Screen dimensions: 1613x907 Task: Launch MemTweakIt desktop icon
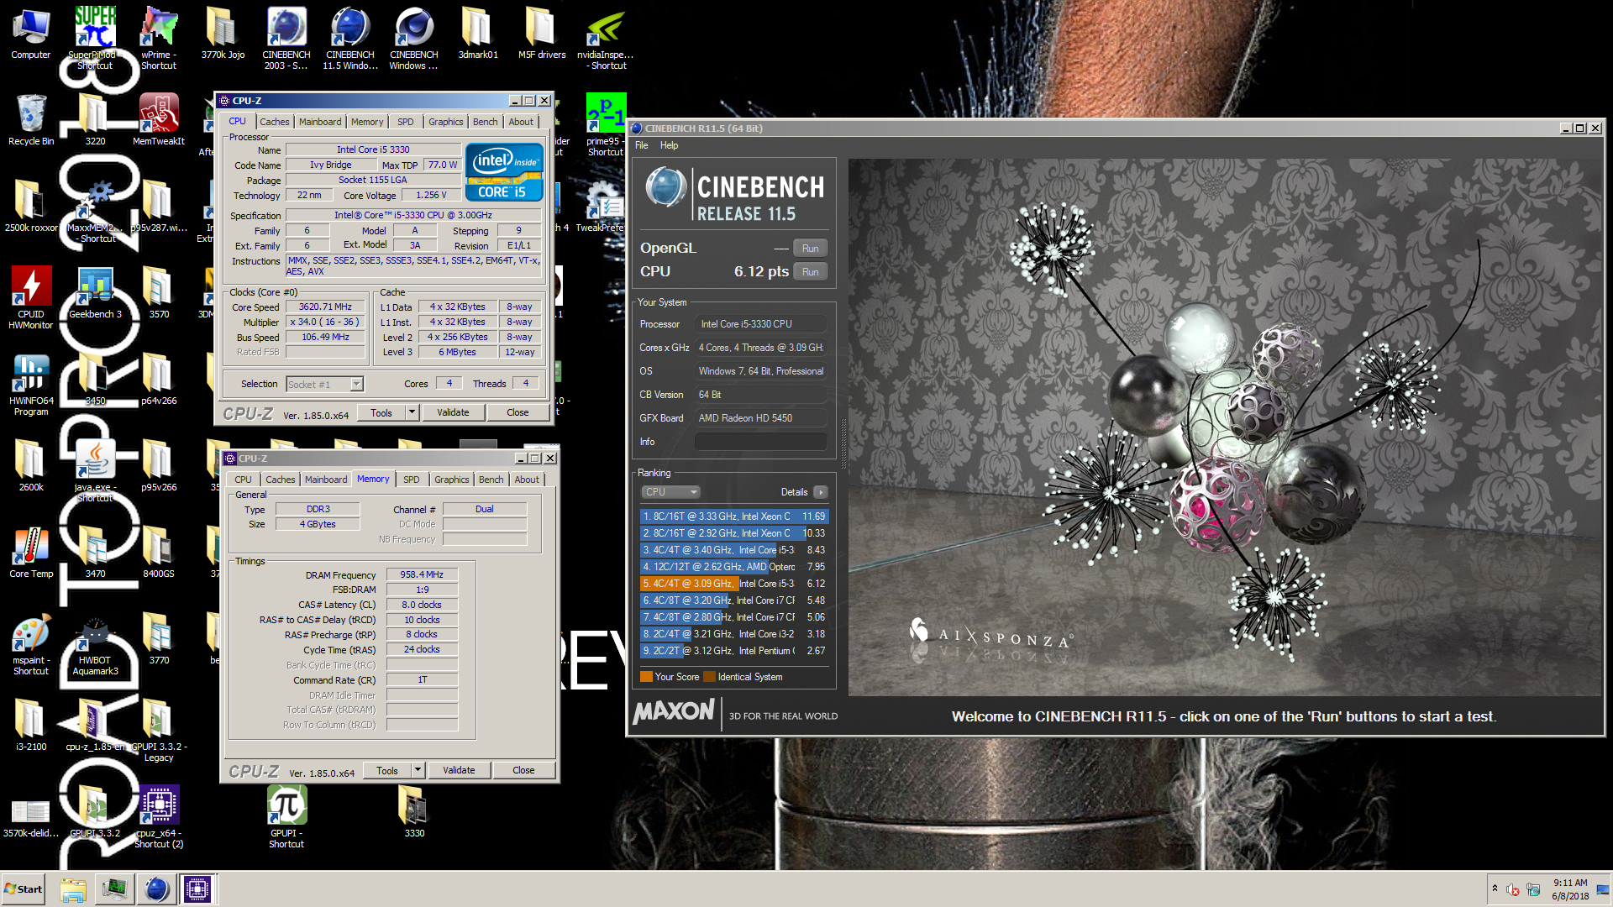click(159, 120)
